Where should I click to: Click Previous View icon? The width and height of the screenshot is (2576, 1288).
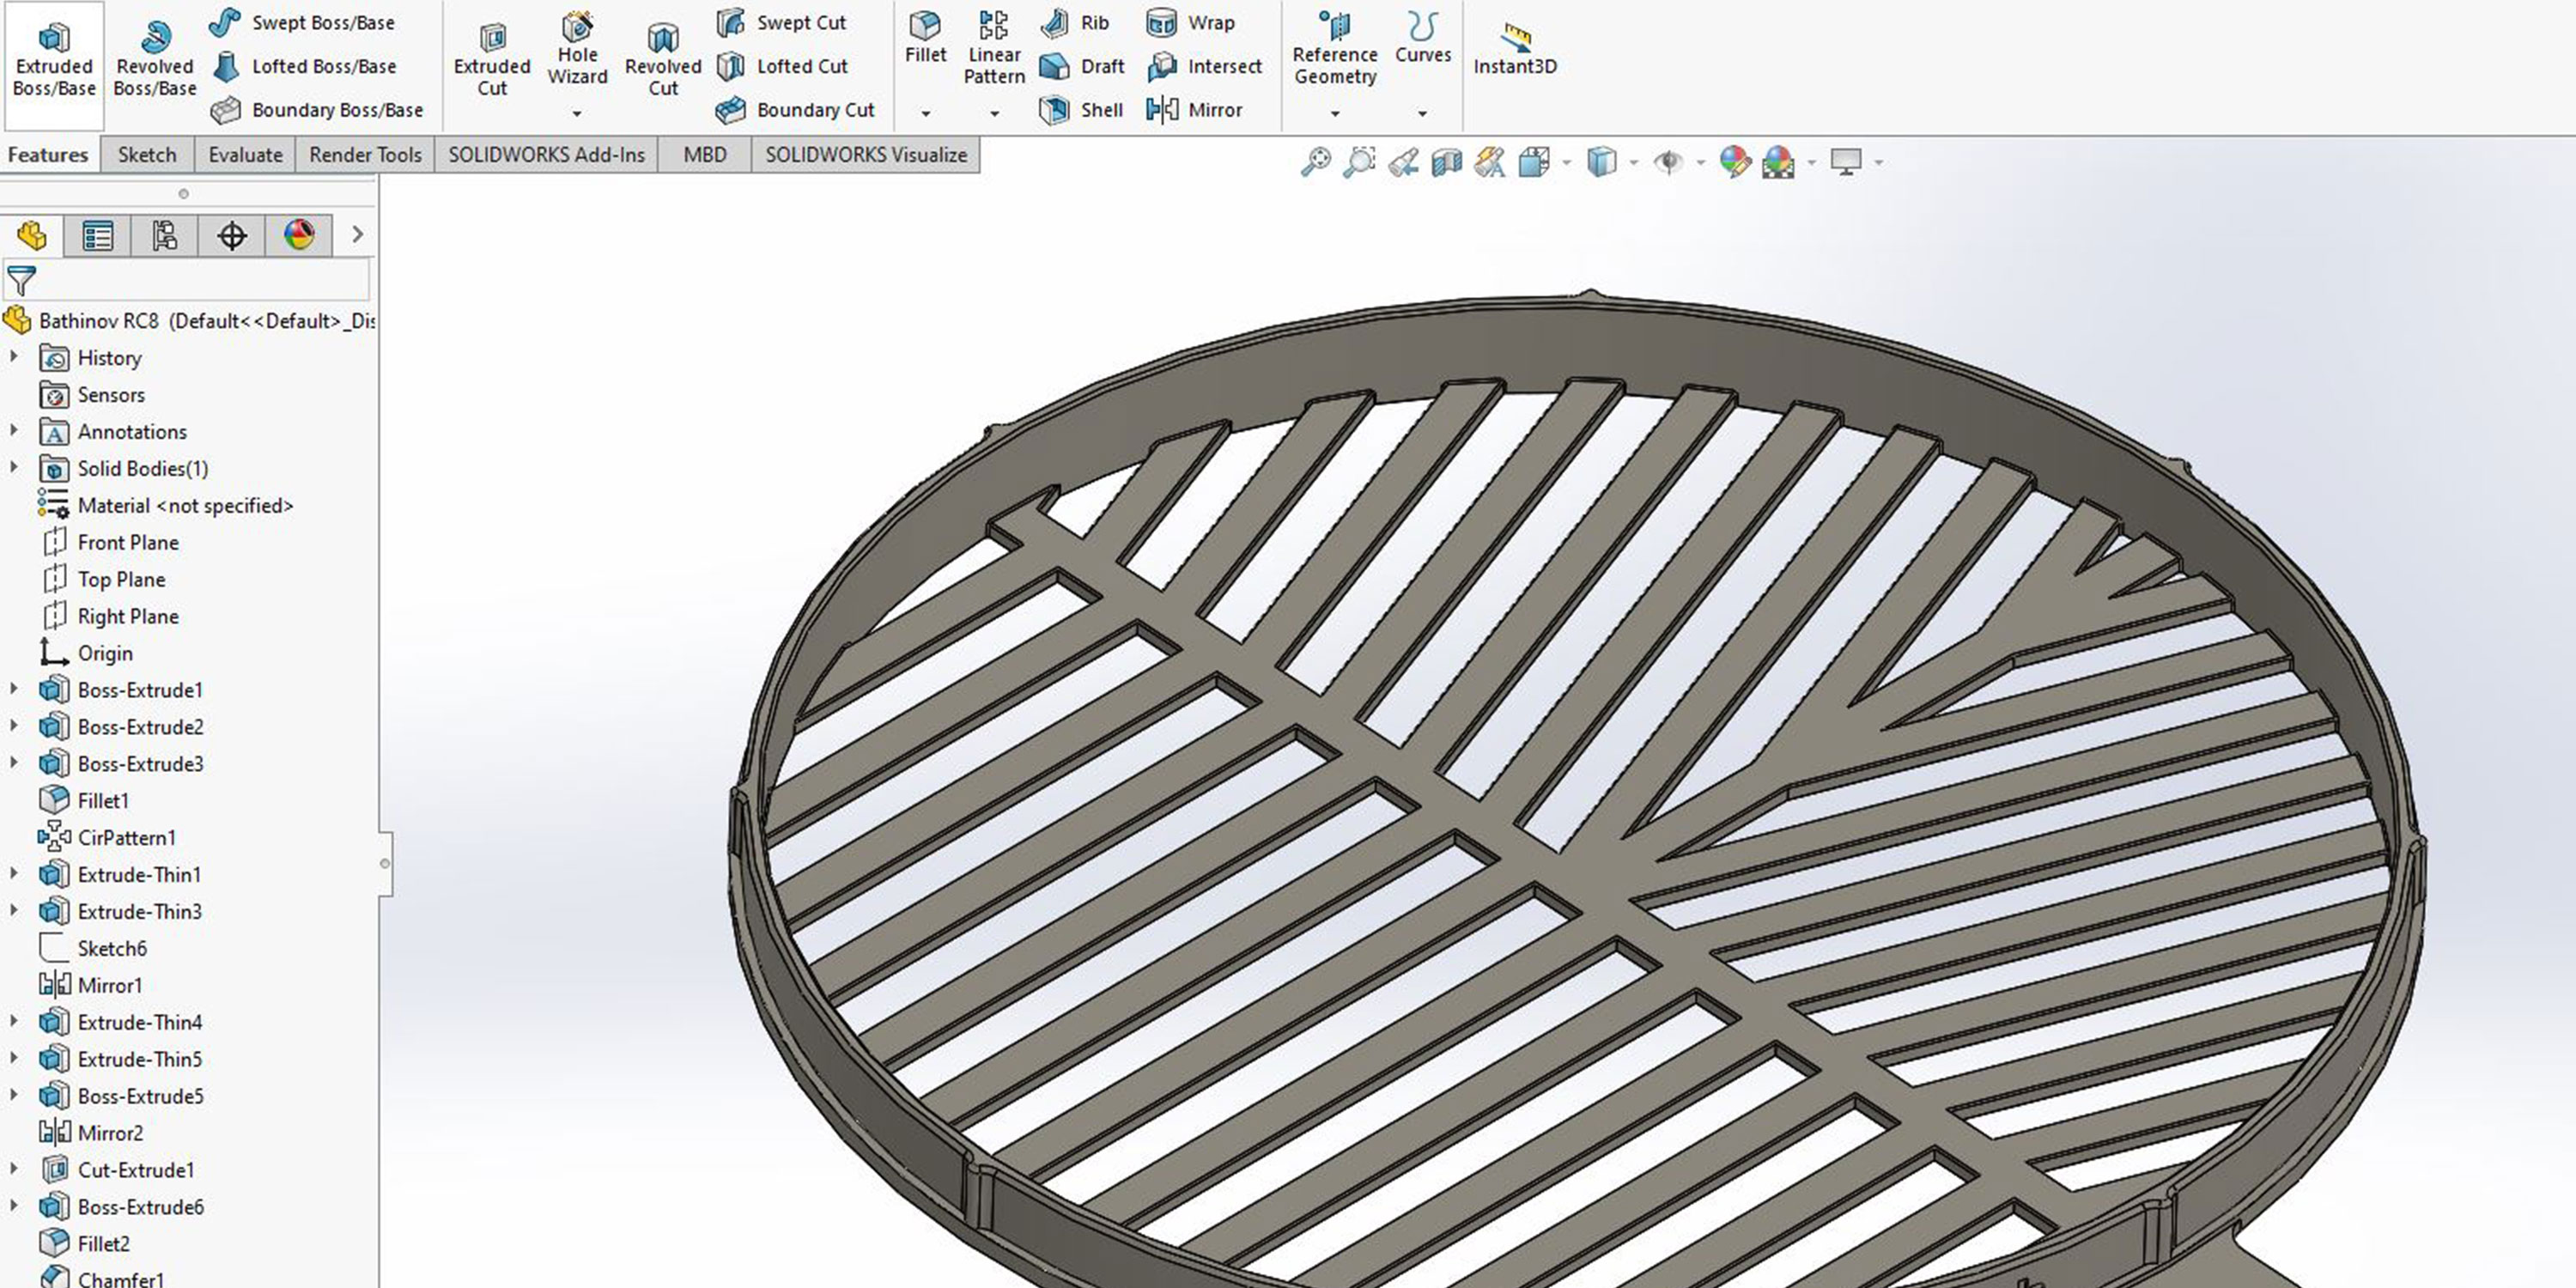(x=1403, y=162)
